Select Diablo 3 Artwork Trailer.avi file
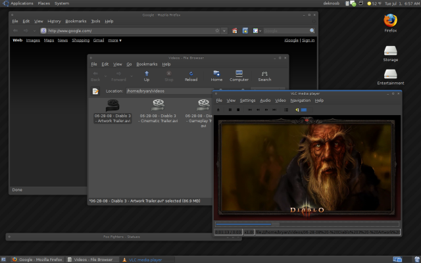 (112, 111)
